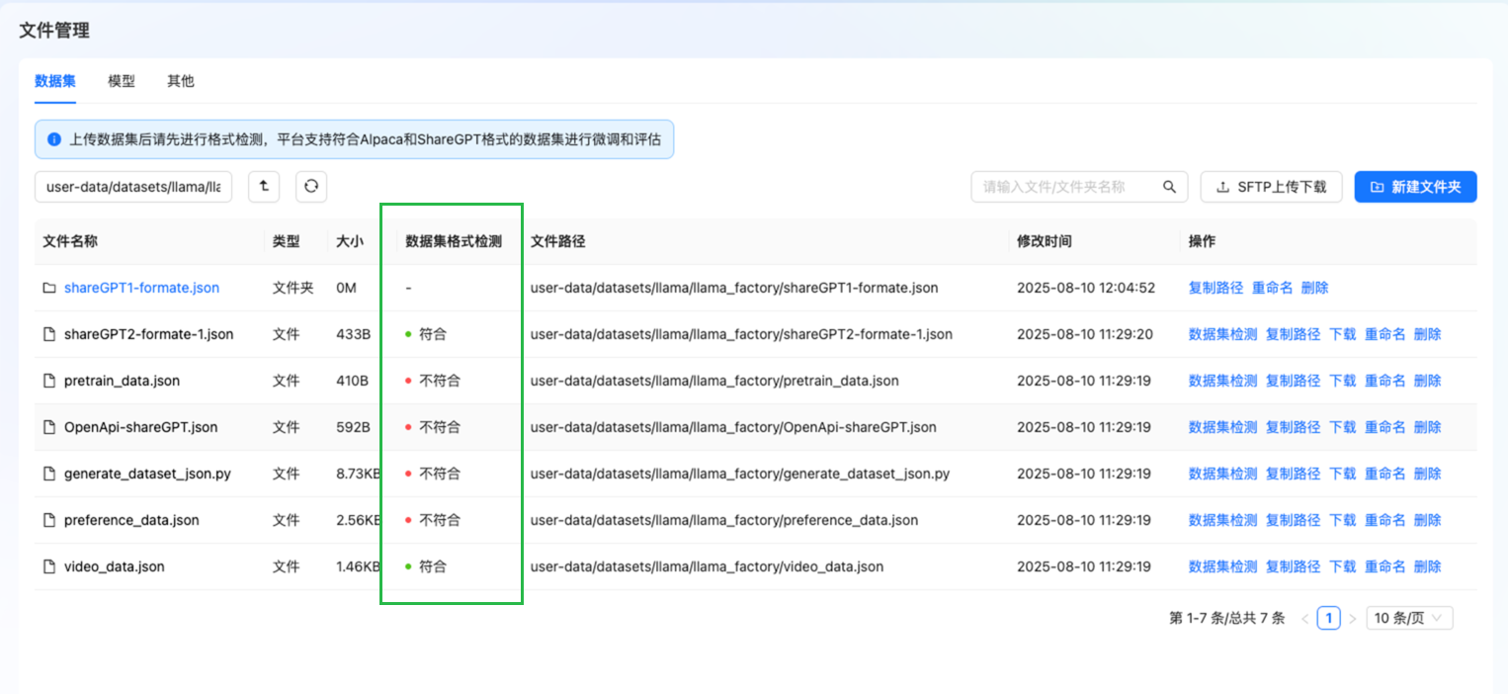Viewport: 1508px width, 694px height.
Task: Click the file icon beside pretrain_data.json
Action: (49, 381)
